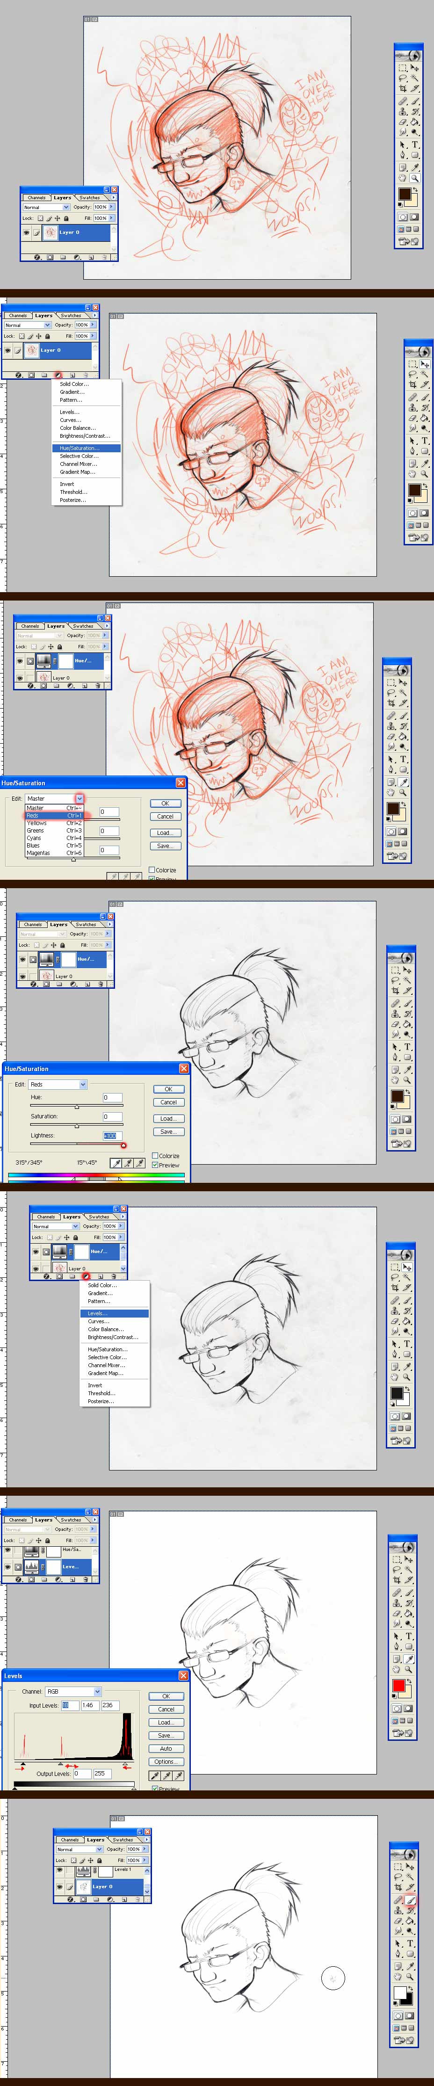Screen dimensions: 434x2086
Task: Select Reds in the open Edit list
Action: pyautogui.click(x=54, y=815)
